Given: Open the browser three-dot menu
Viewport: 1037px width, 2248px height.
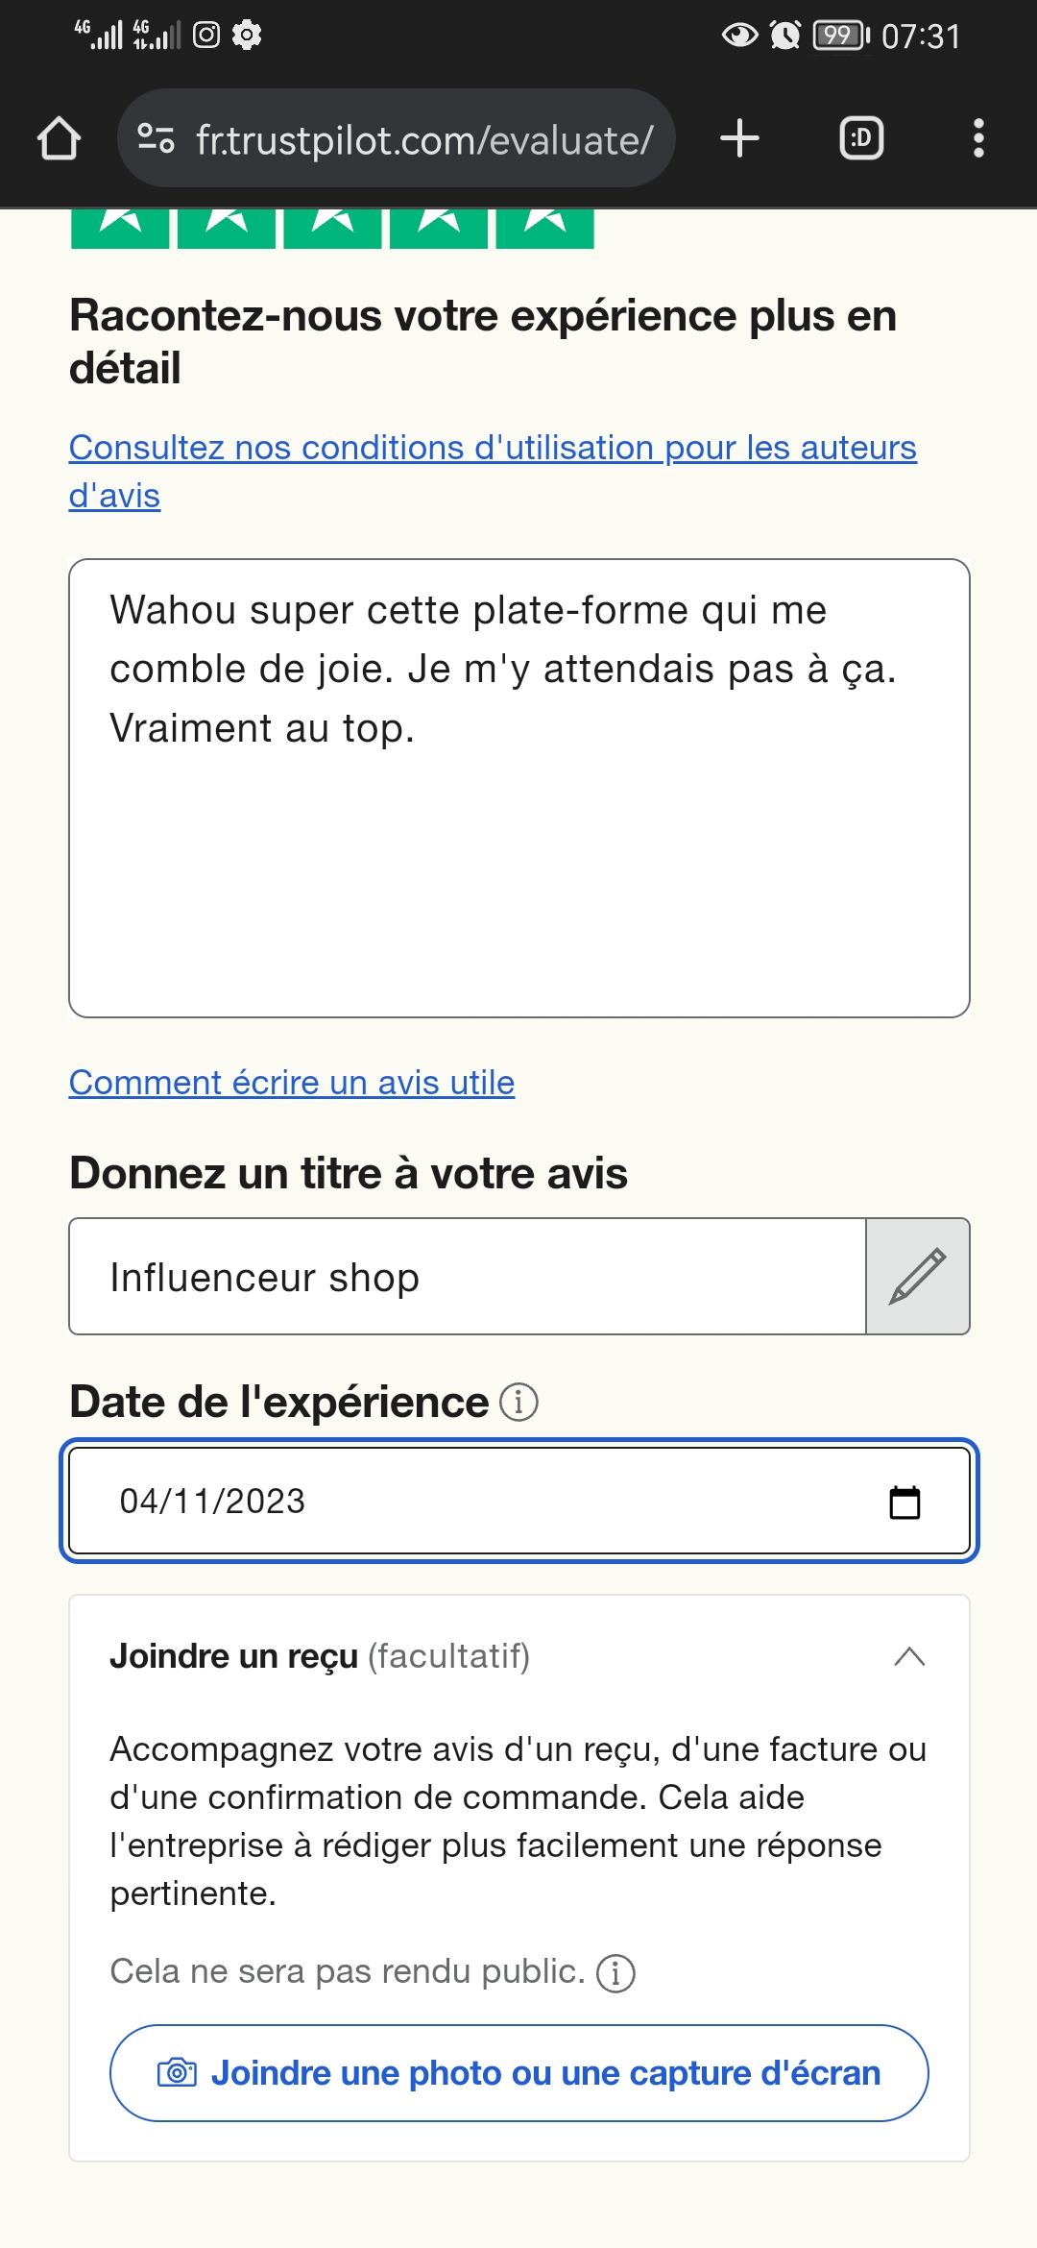Looking at the screenshot, I should [x=978, y=138].
